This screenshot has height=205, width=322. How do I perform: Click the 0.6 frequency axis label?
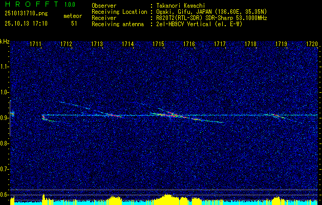[5, 194]
